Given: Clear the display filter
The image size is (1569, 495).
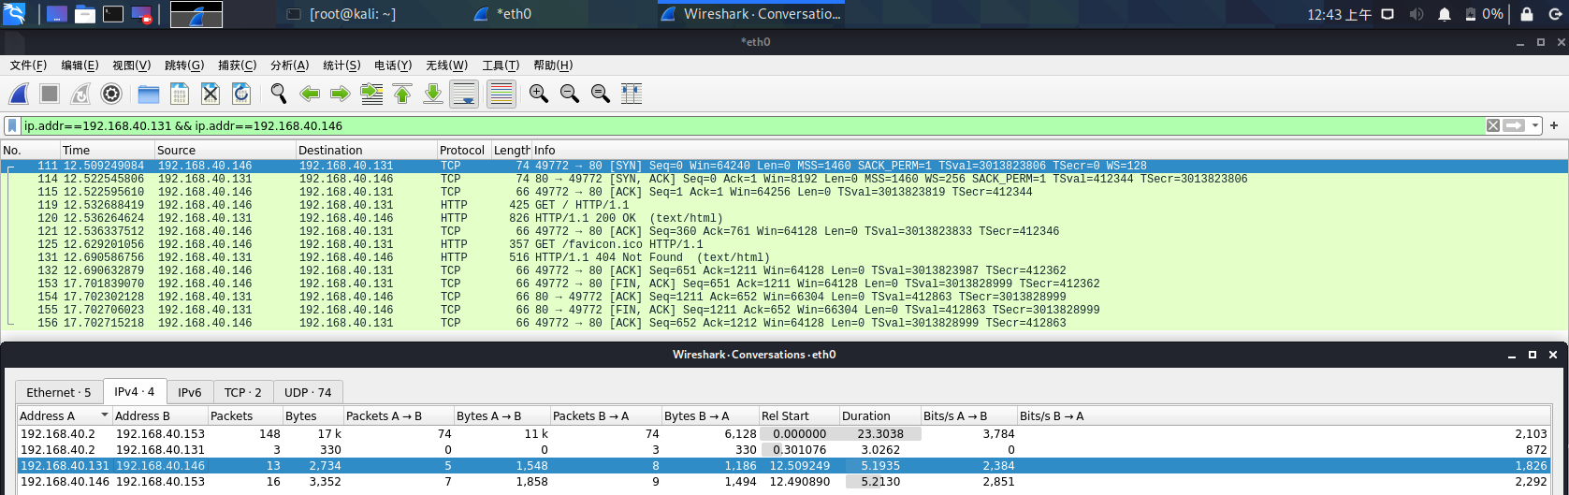Looking at the screenshot, I should (1493, 125).
